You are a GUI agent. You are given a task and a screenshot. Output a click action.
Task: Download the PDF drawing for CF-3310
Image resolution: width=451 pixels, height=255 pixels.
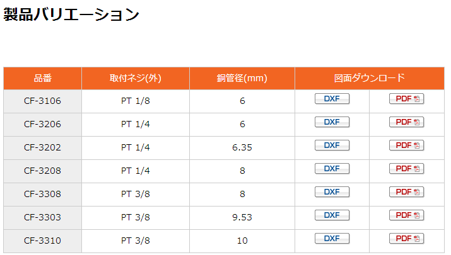click(x=406, y=239)
